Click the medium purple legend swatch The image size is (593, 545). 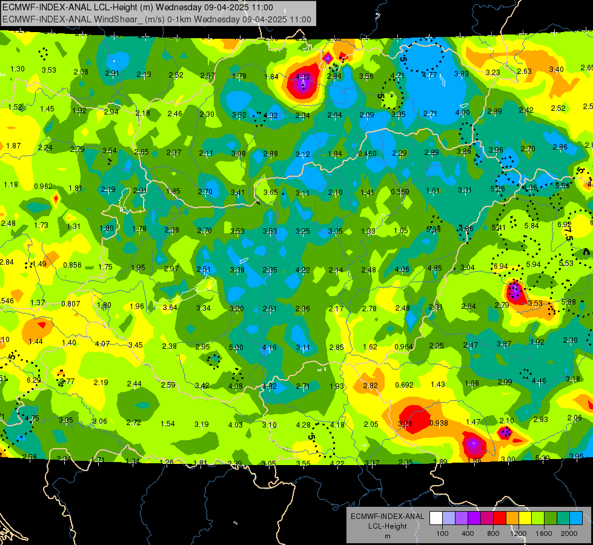462,518
